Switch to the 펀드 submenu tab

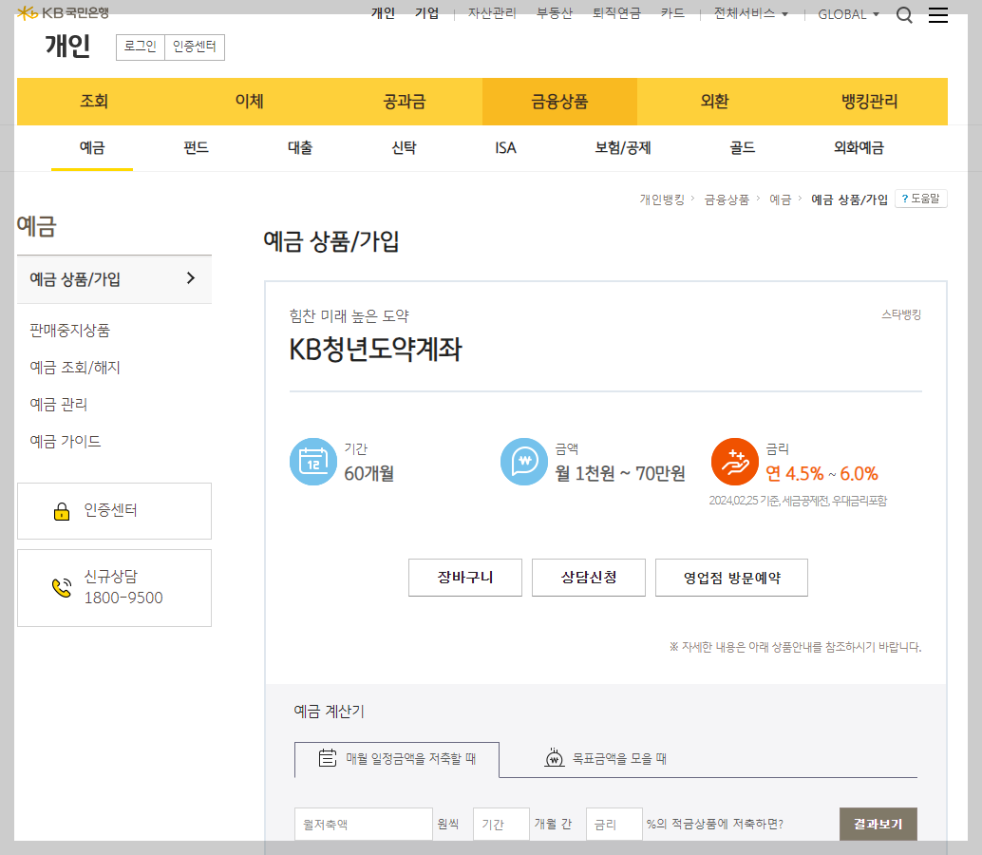(196, 148)
